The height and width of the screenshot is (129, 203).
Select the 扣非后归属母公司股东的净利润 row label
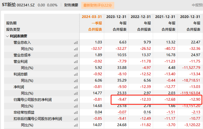[38, 119]
